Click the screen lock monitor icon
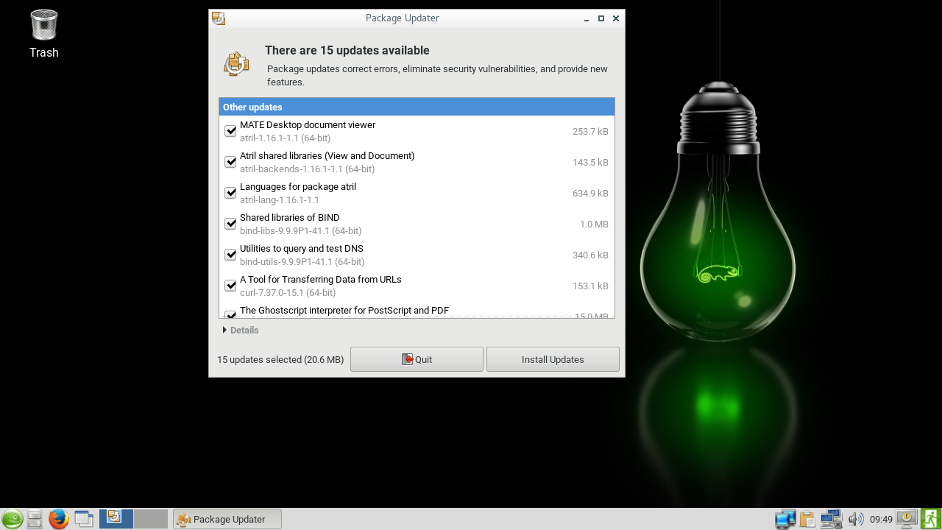942x530 pixels. (x=907, y=519)
